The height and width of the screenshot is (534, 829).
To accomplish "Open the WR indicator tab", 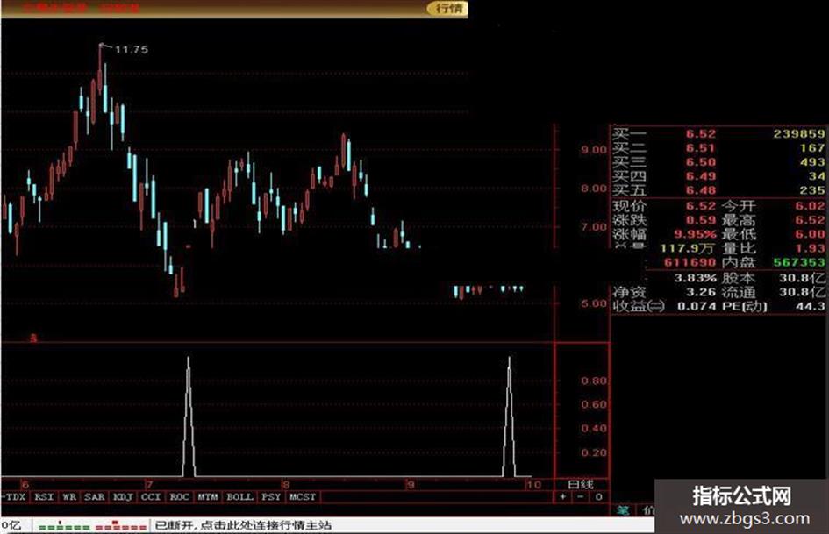I will (x=69, y=497).
